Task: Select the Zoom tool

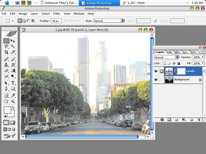Action: click(13, 101)
